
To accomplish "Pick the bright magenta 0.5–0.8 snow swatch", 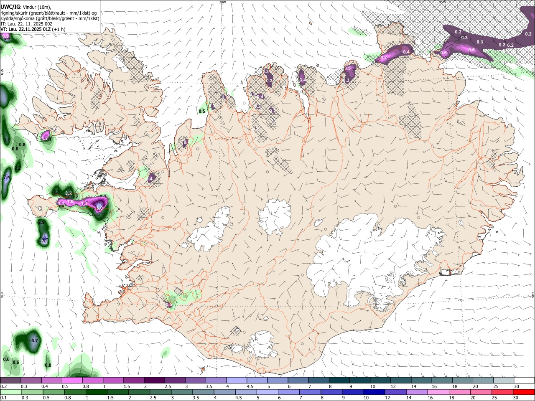I will pos(72,381).
